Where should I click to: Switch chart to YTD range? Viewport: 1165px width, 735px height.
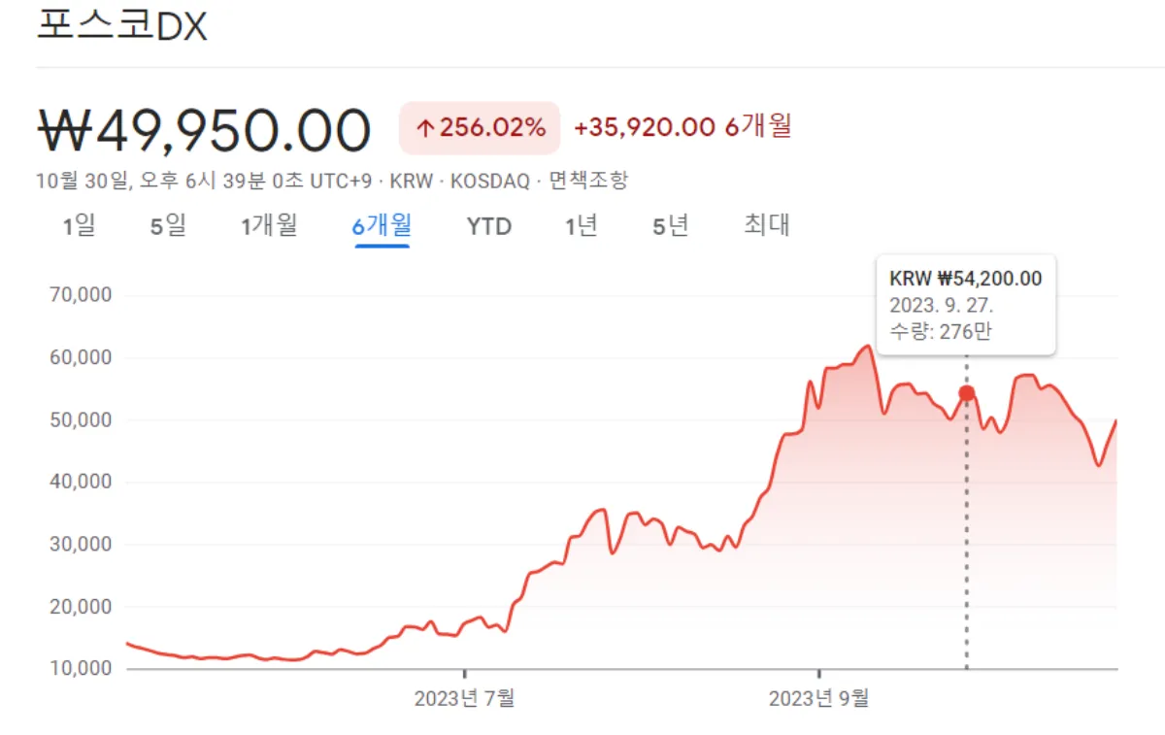[488, 227]
